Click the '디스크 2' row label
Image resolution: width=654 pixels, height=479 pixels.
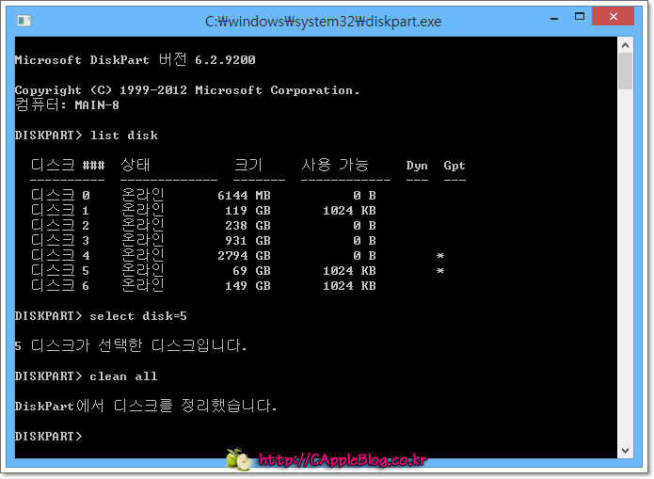coord(60,225)
